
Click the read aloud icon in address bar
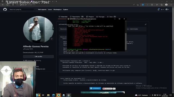[134, 5]
